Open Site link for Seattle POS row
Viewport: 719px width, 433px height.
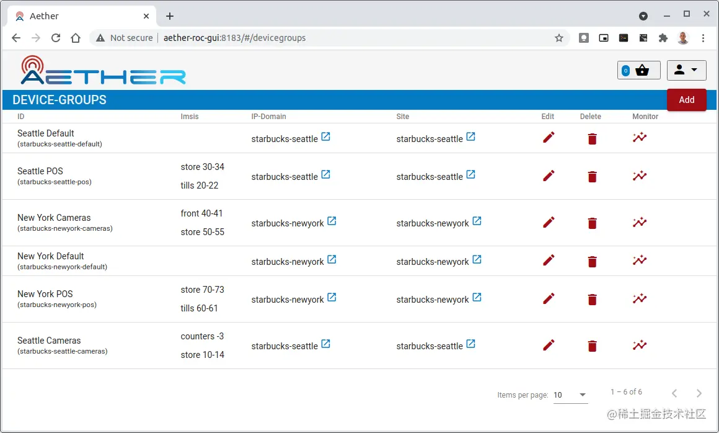470,175
